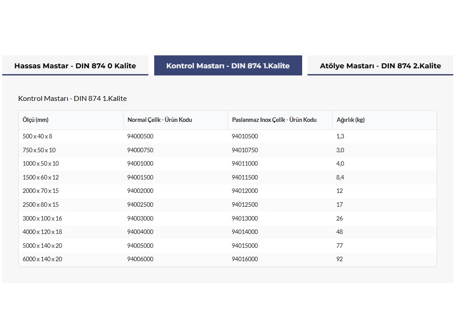This screenshot has width=455, height=317.
Task: Click product code 94006000
Action: (140, 259)
